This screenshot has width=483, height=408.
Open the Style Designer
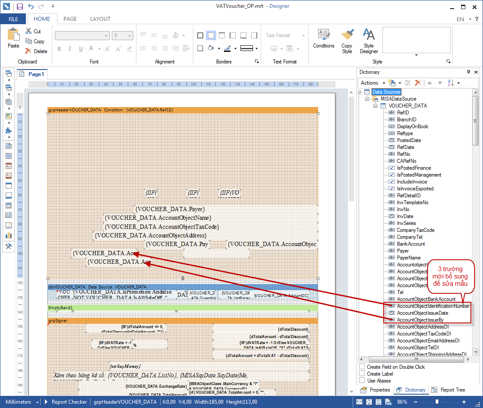pyautogui.click(x=369, y=41)
